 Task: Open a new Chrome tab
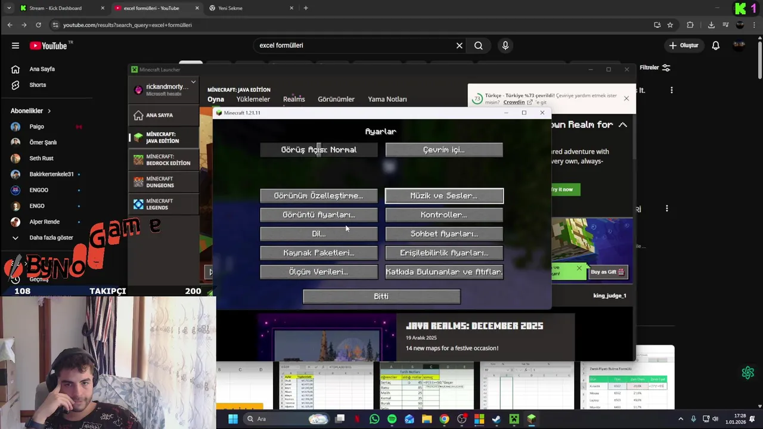click(306, 8)
